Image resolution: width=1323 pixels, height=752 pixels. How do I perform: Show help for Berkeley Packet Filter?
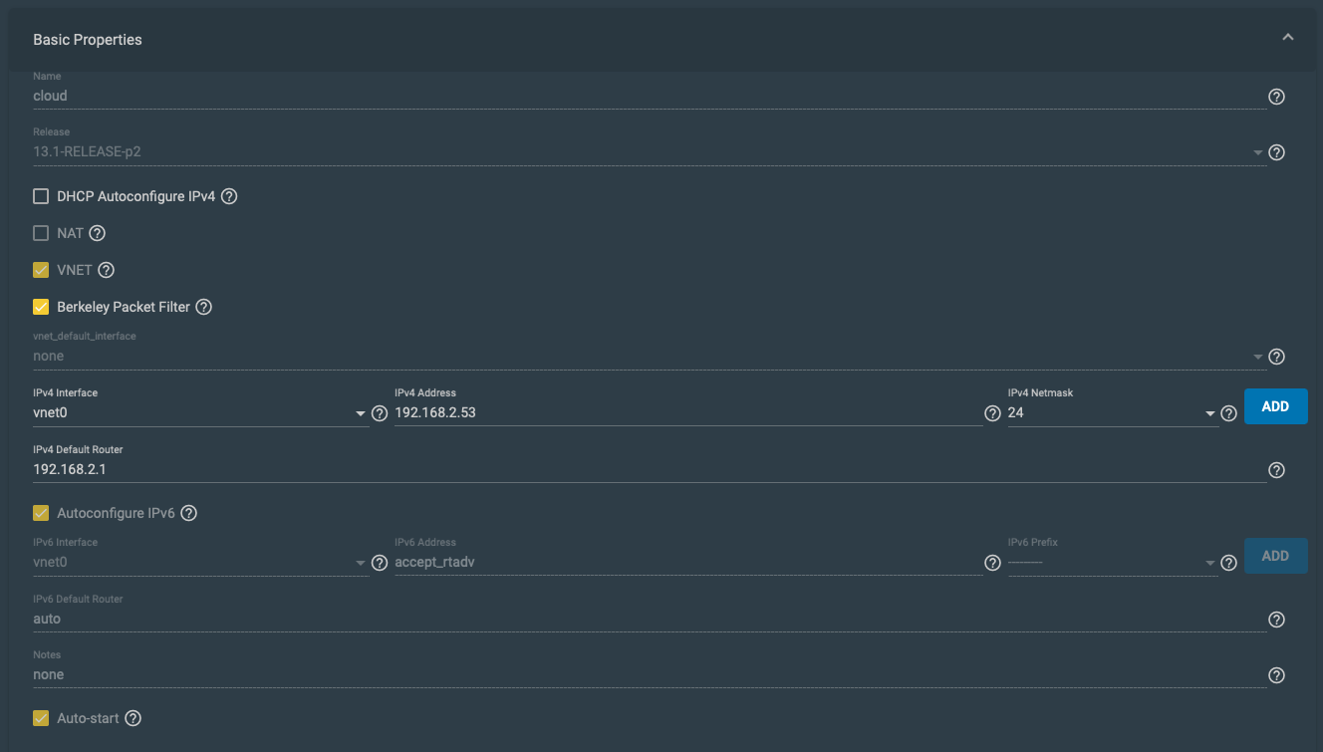point(204,307)
